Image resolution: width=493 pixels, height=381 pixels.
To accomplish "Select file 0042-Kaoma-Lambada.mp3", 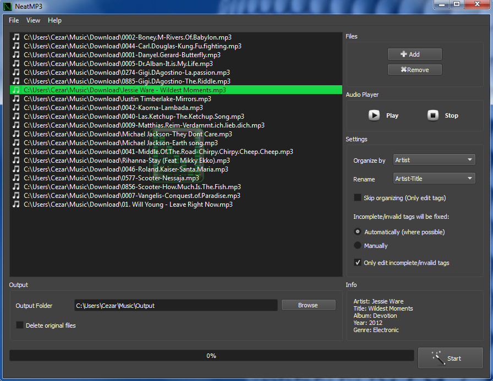I will point(176,107).
